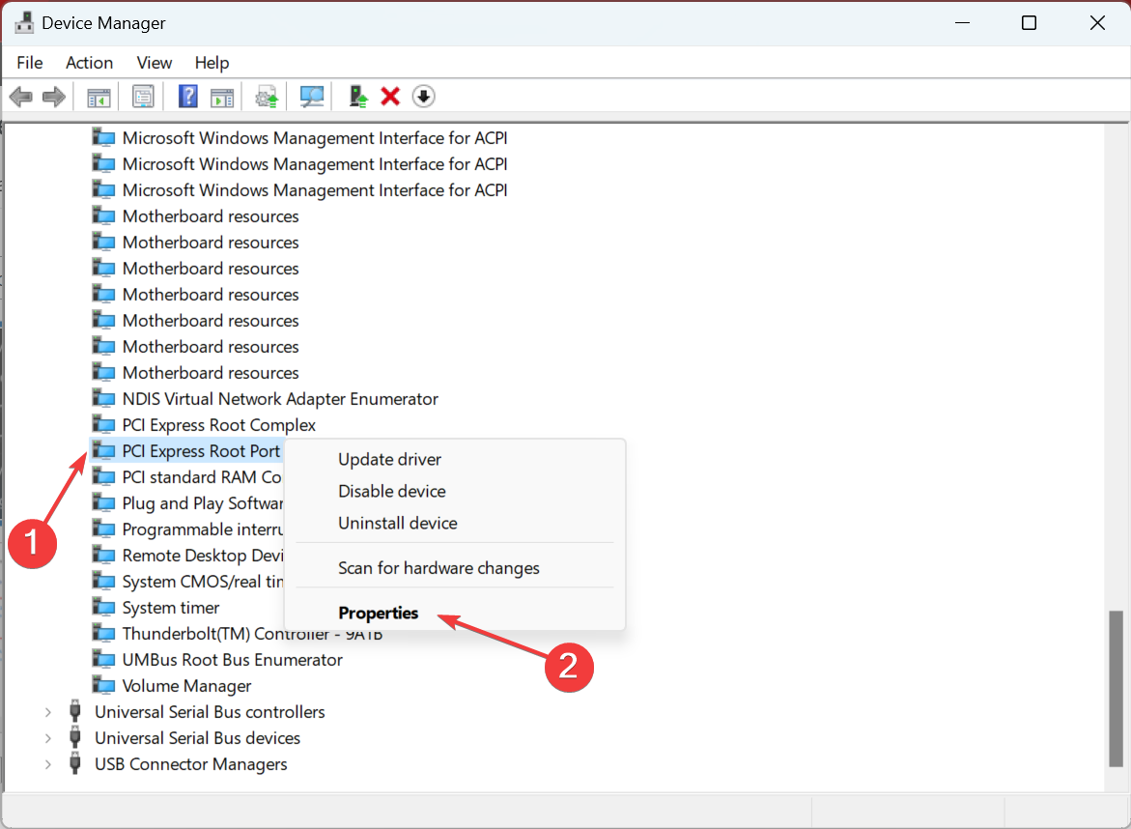Click the Enable device green arrow icon
The height and width of the screenshot is (829, 1131).
[x=358, y=97]
